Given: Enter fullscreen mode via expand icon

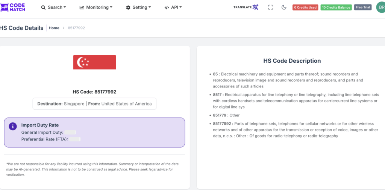Looking at the screenshot, I should point(270,7).
